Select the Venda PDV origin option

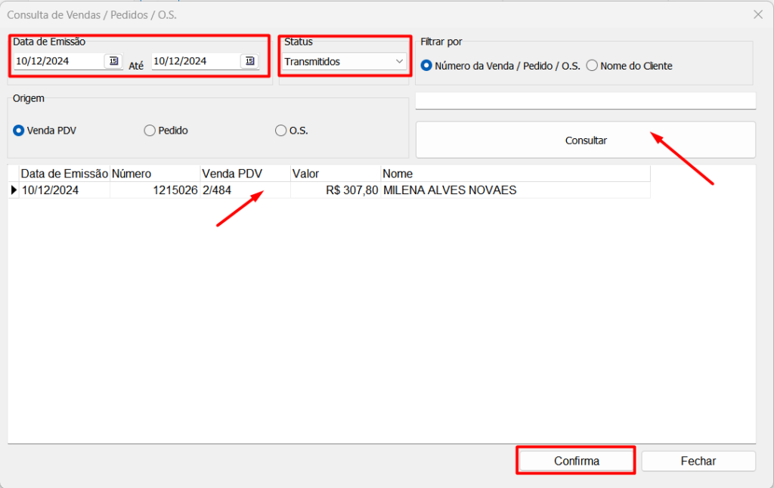pos(19,131)
